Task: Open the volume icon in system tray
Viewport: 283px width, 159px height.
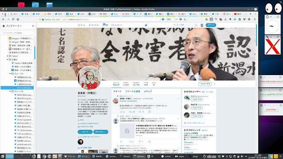Action: point(242,156)
